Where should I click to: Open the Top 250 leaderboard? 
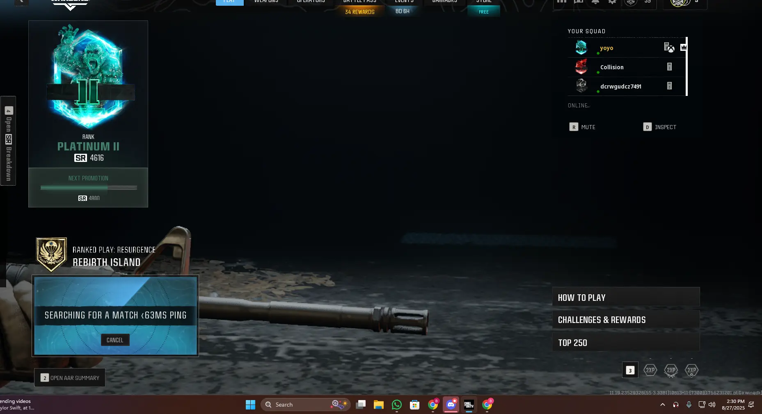(x=626, y=342)
